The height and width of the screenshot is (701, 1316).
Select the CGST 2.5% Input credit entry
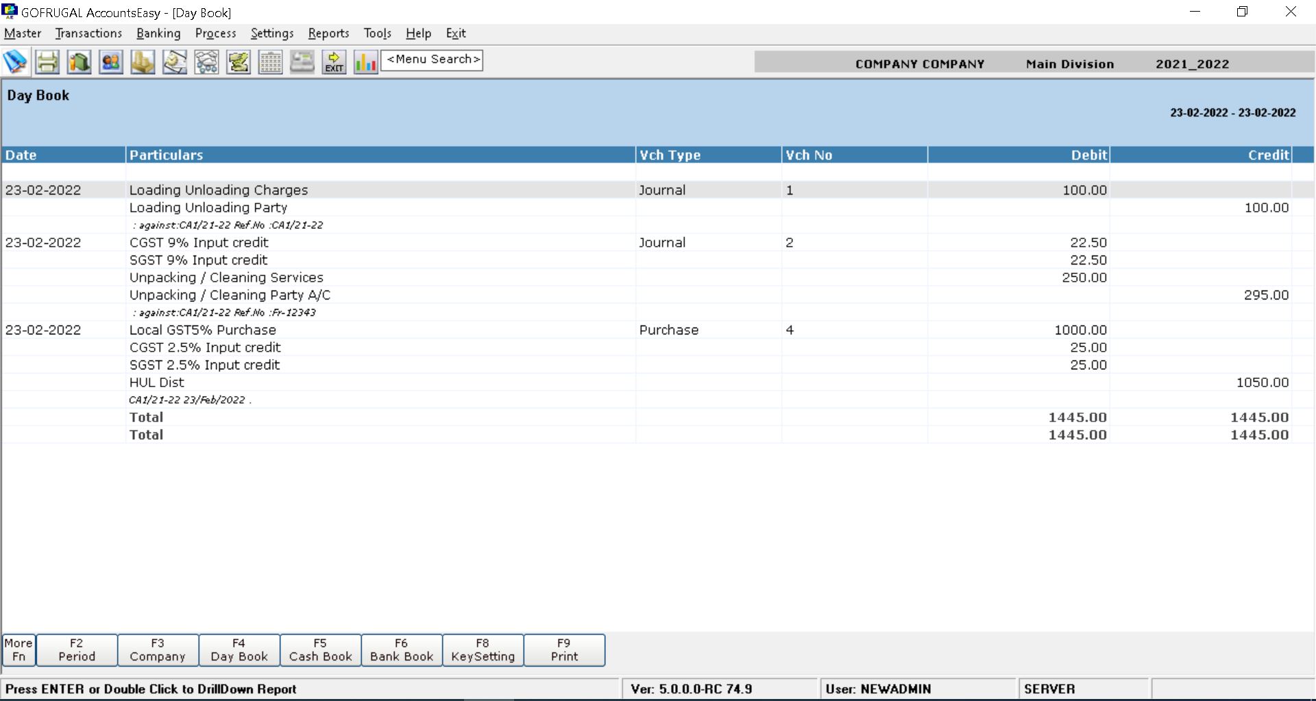click(x=205, y=347)
